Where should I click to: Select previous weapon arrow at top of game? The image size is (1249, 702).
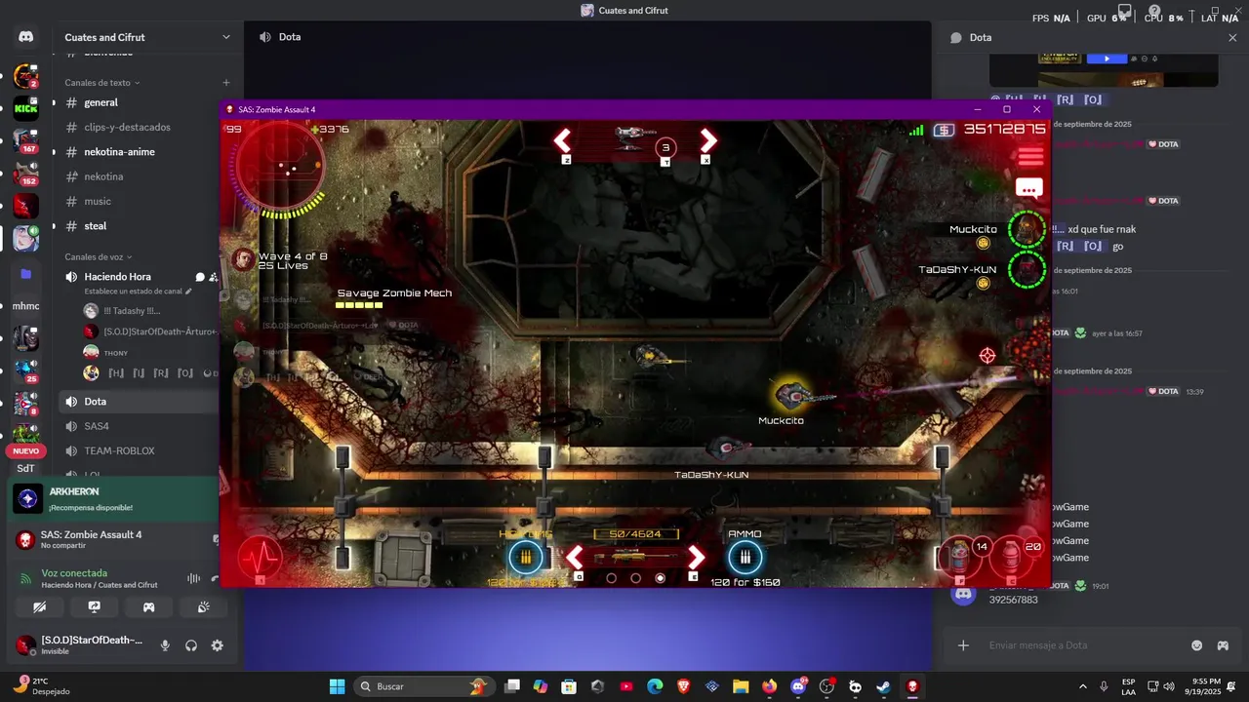563,141
